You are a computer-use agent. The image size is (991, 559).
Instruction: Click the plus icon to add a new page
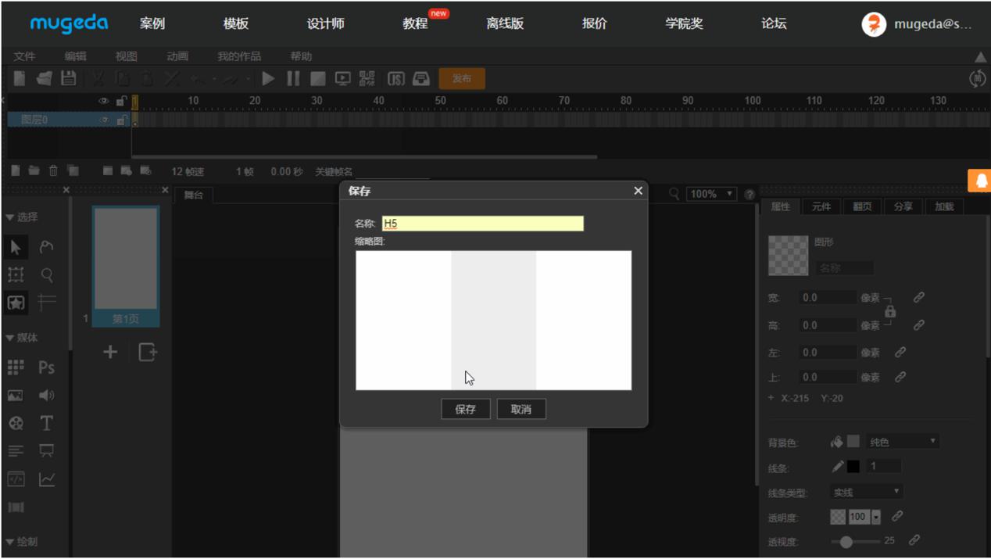coord(110,352)
